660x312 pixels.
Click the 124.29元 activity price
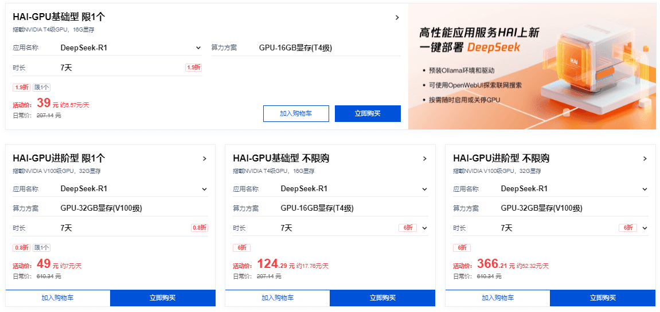tap(276, 264)
